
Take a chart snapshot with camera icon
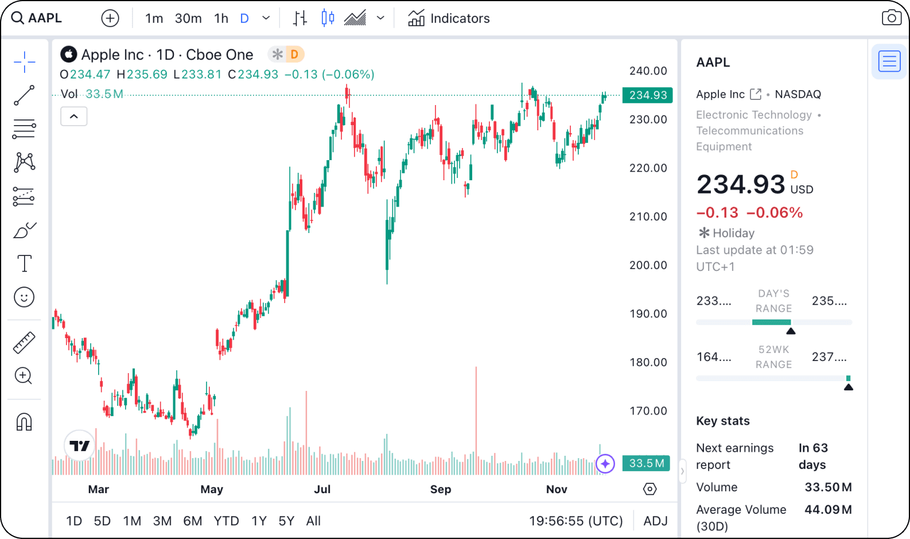pos(891,18)
